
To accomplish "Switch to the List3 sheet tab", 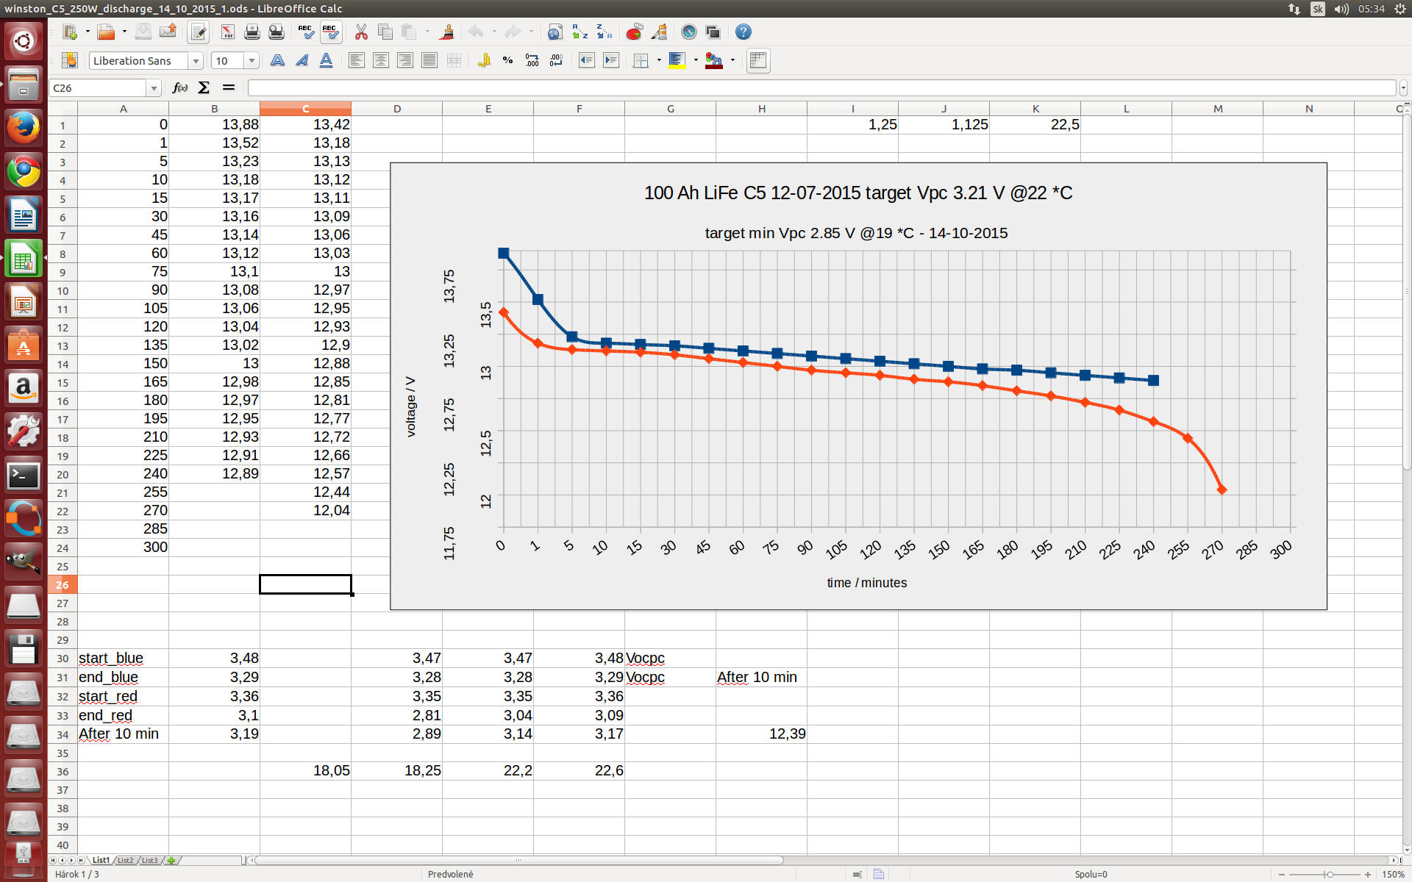I will (149, 860).
